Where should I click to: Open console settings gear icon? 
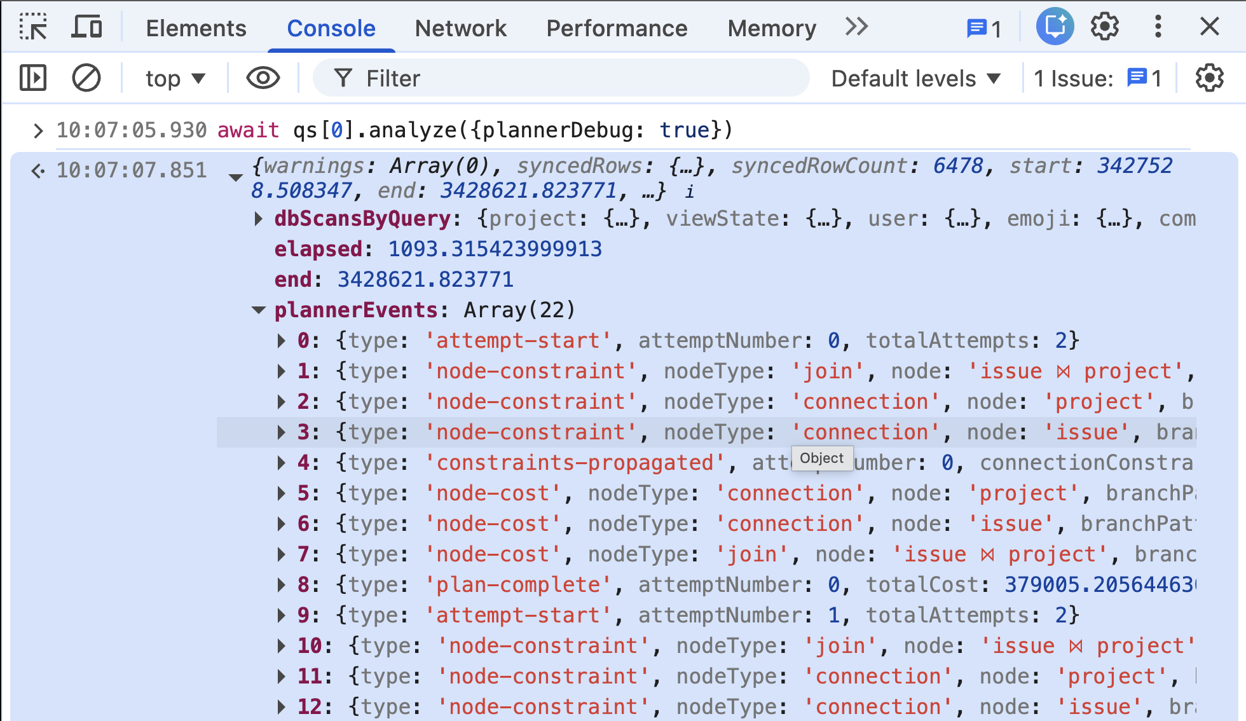tap(1209, 78)
